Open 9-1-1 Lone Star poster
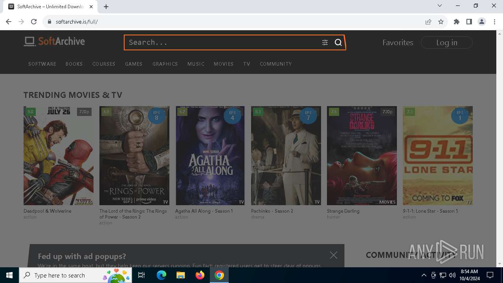503x283 pixels. click(x=438, y=156)
